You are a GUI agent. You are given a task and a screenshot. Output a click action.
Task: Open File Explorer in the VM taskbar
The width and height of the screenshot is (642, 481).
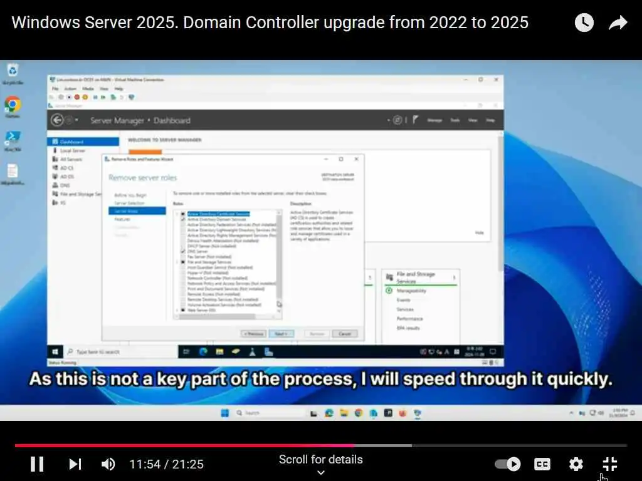[x=219, y=352]
